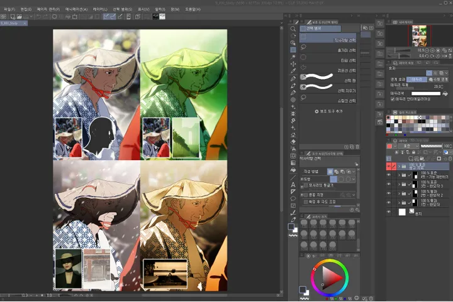Select the 타원 선택 sub tool
453x302 pixels.
(x=328, y=58)
